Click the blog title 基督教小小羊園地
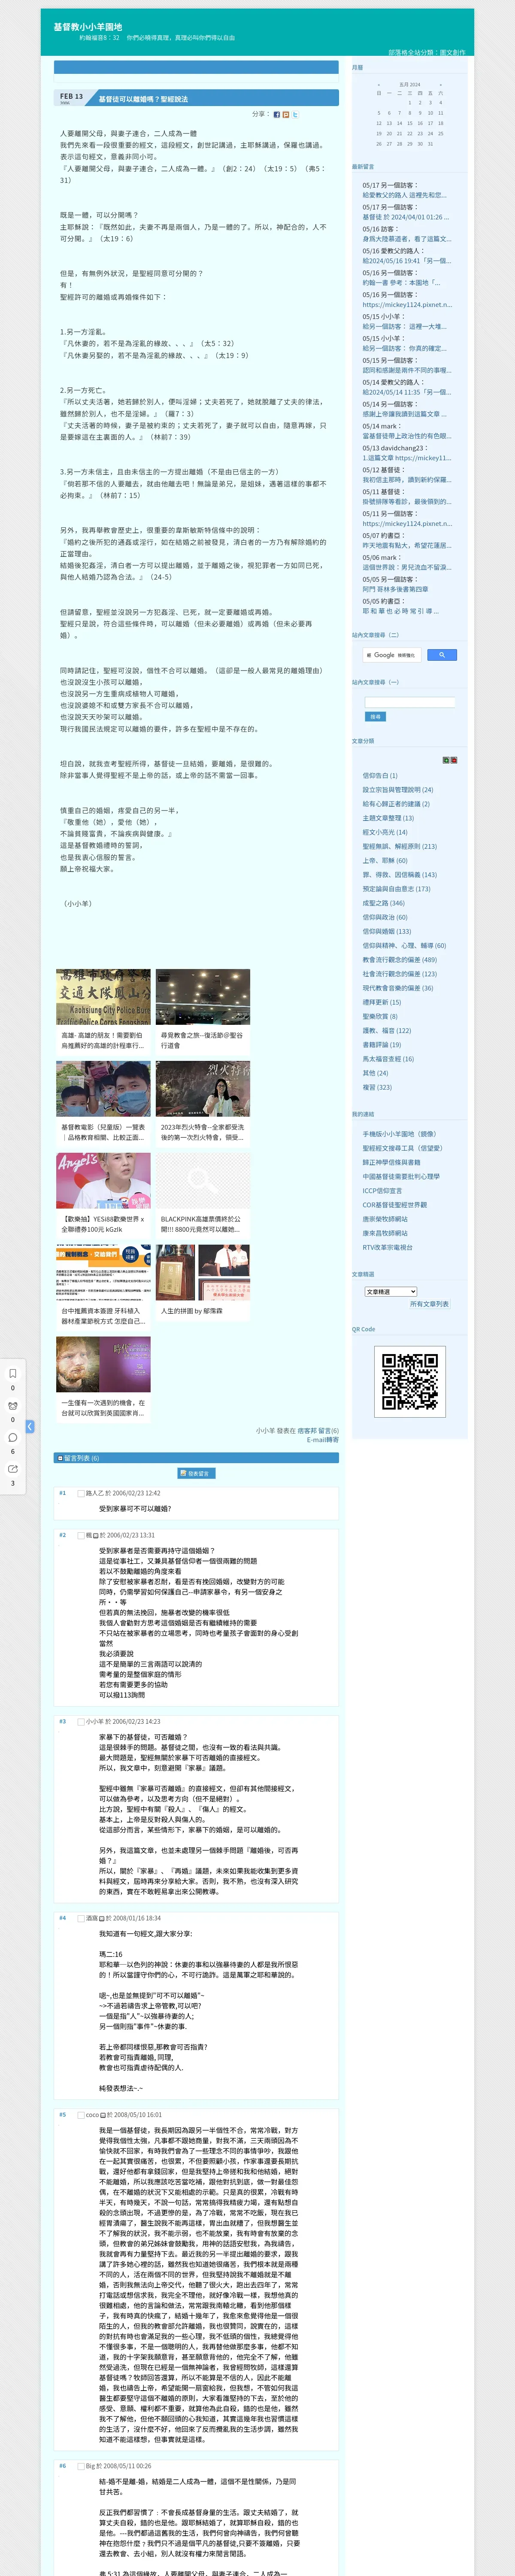The height and width of the screenshot is (2576, 515). [88, 27]
